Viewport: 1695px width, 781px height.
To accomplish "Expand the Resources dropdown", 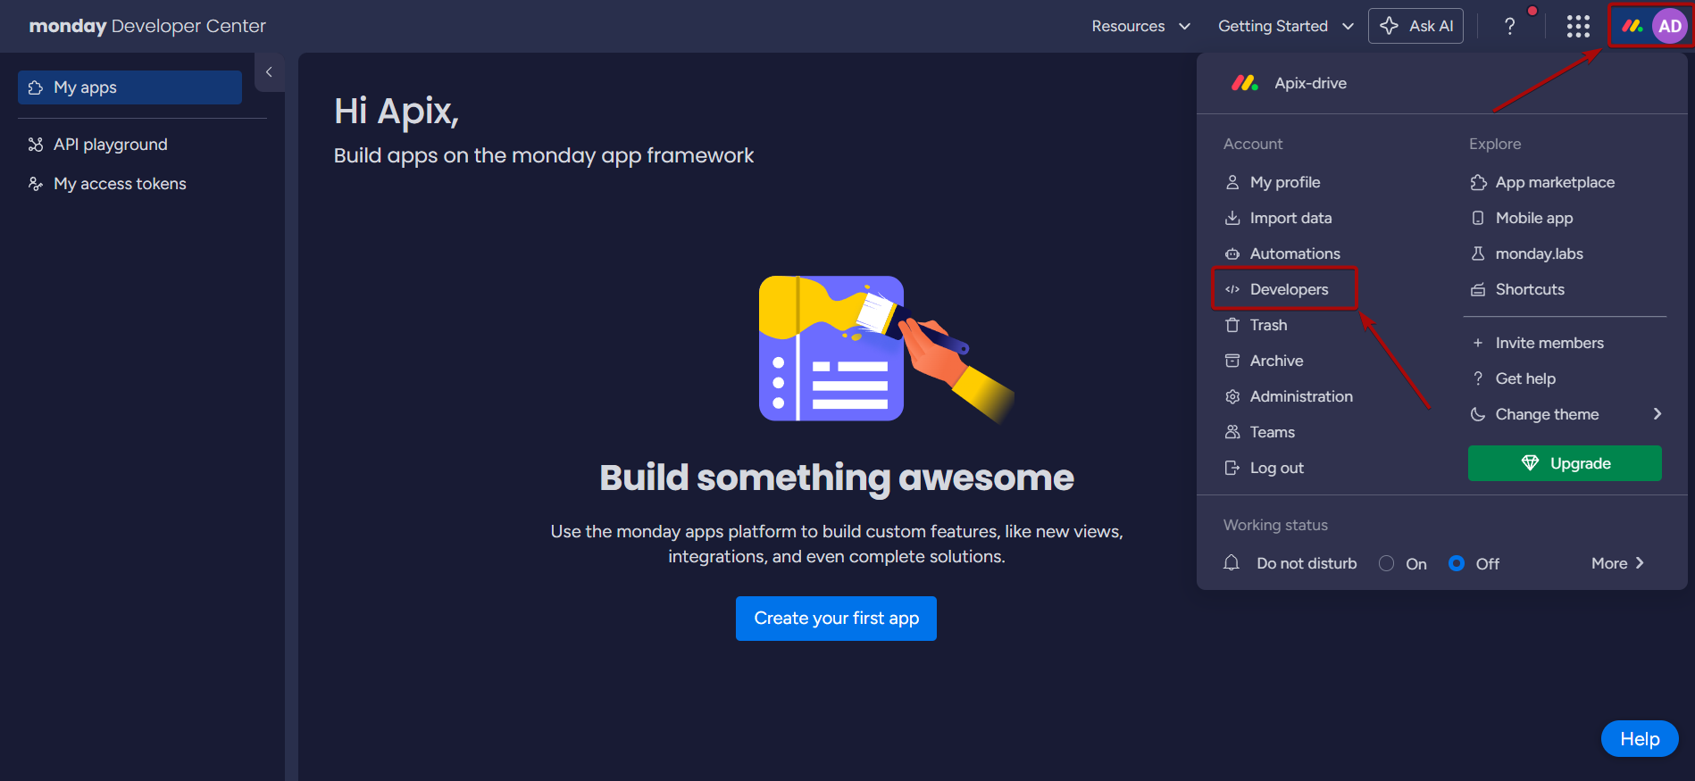I will click(1140, 26).
